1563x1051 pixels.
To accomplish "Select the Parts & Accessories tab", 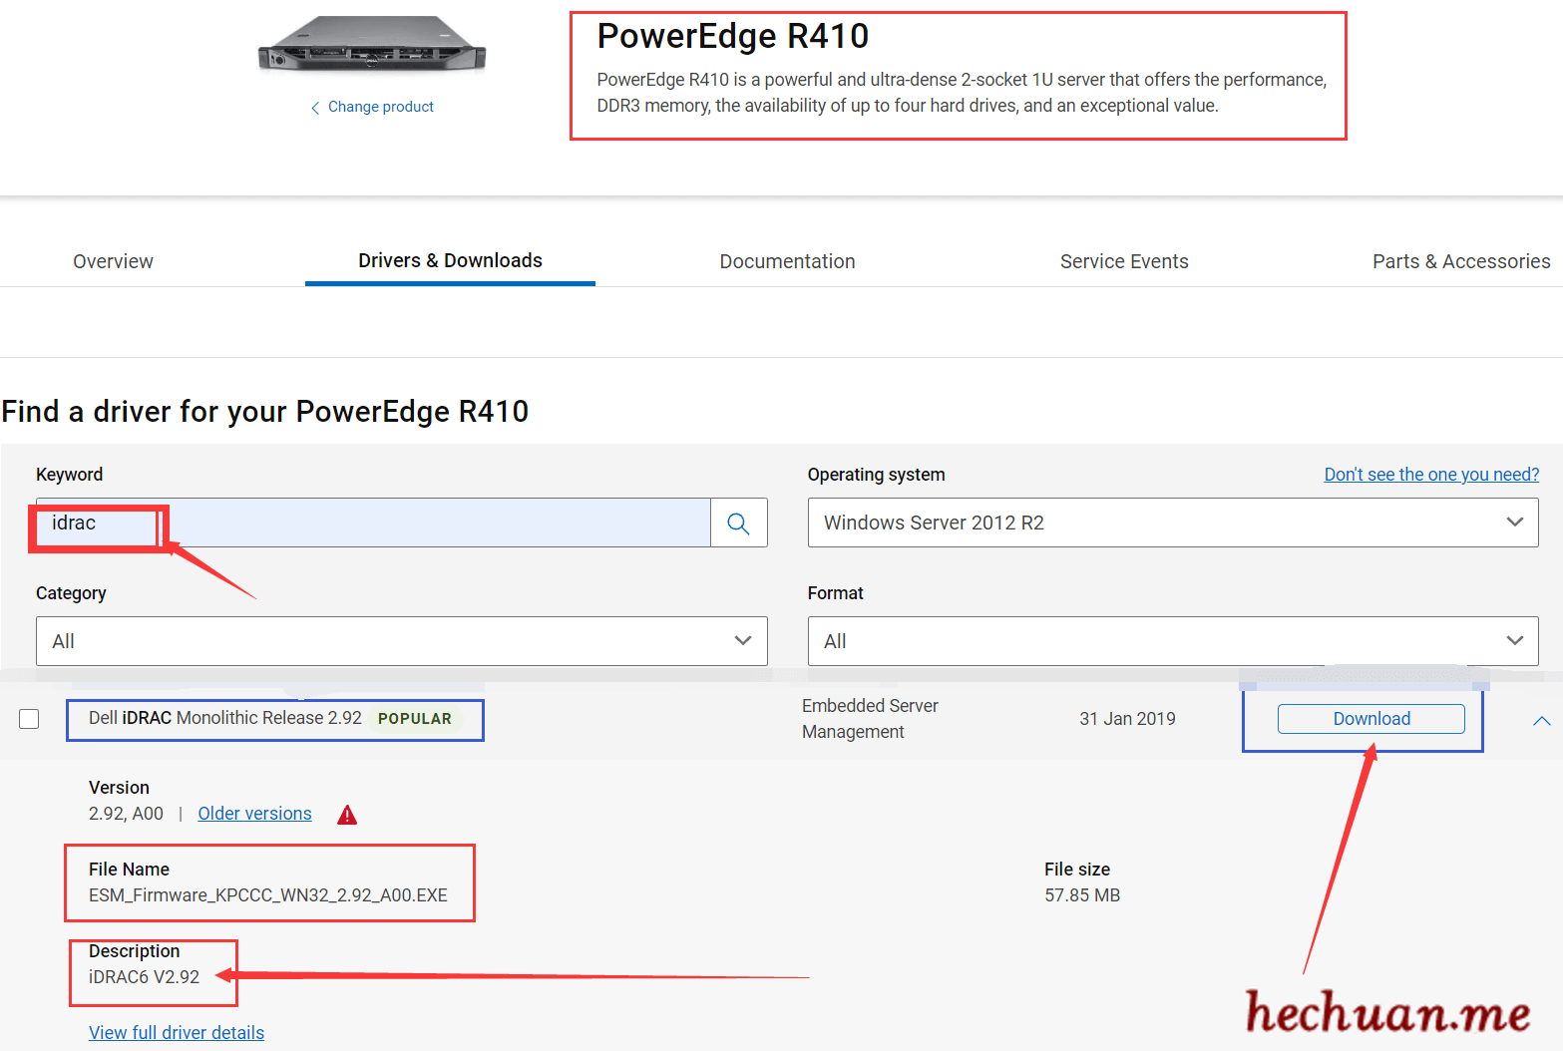I will 1460,261.
